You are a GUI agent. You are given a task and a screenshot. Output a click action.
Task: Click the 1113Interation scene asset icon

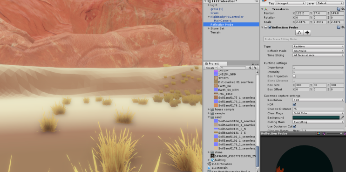point(209,164)
